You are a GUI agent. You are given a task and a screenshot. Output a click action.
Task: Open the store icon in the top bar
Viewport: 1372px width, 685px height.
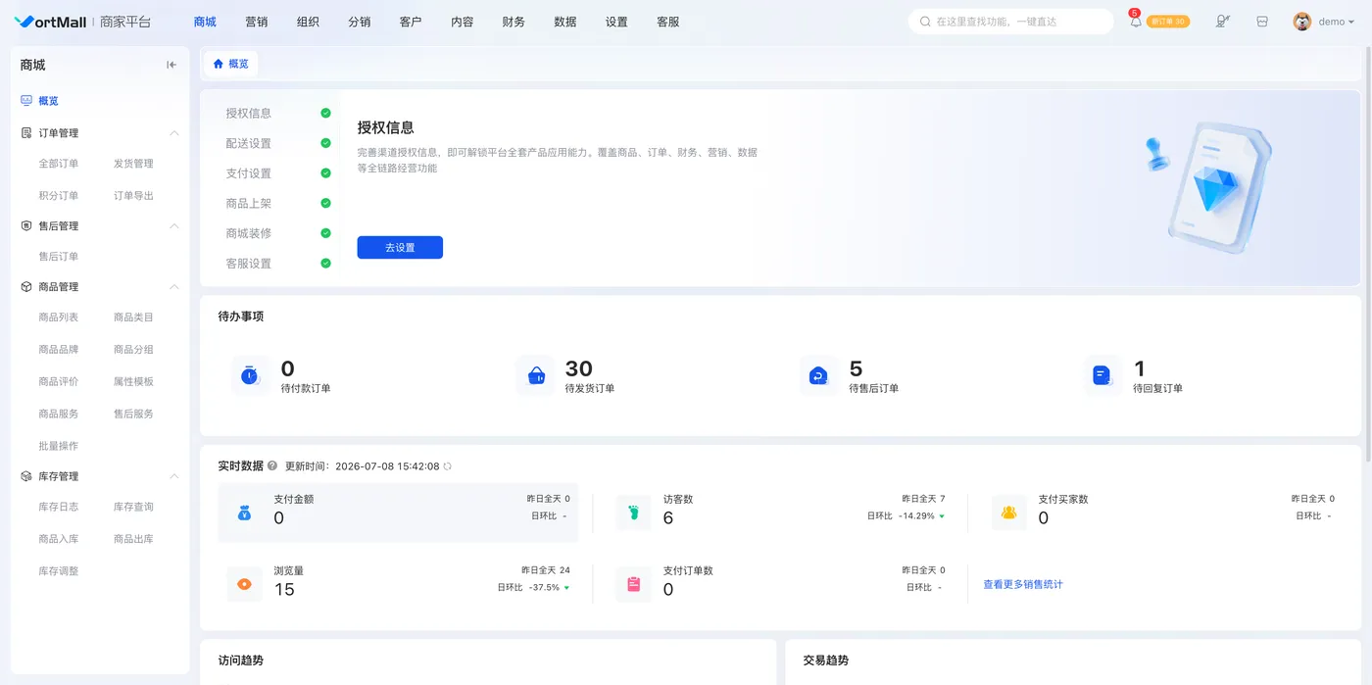[x=1262, y=22]
